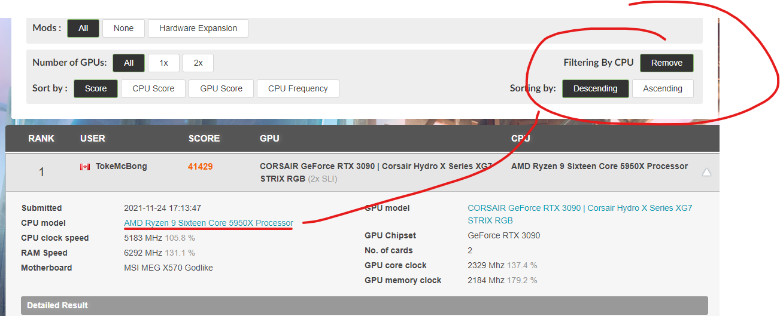This screenshot has width=780, height=316.
Task: Filter results to 1x GPU
Action: (163, 63)
